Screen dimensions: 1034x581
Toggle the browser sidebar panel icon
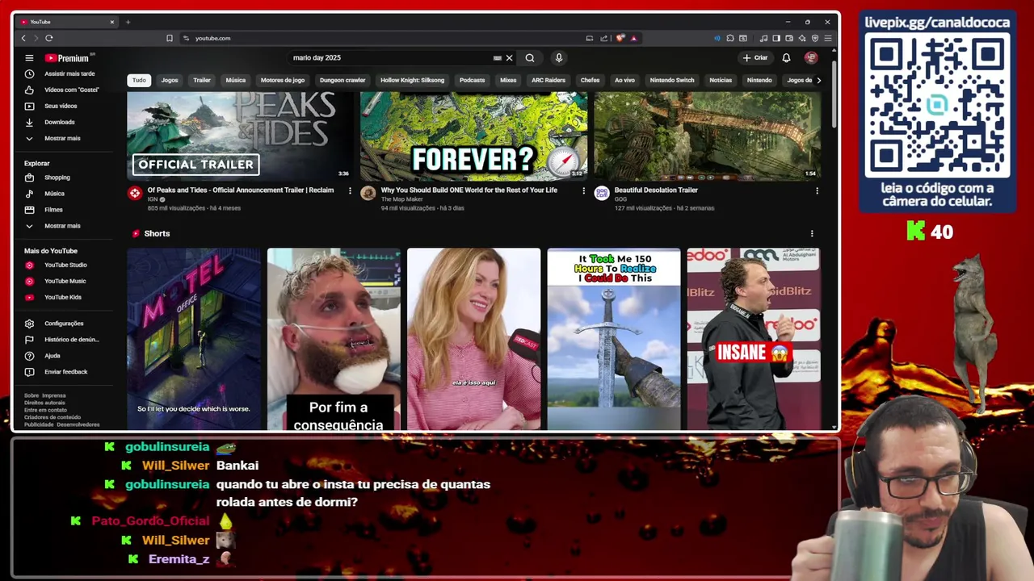776,38
